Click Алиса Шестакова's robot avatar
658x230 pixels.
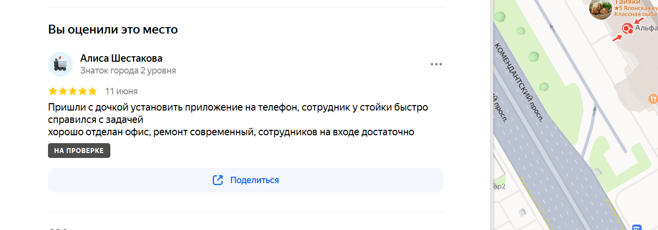[60, 64]
